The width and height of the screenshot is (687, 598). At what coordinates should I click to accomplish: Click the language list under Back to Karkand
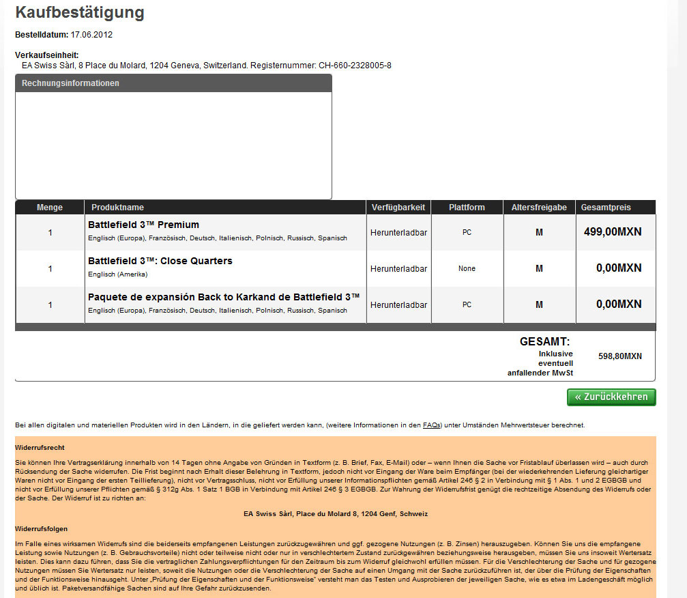(218, 311)
